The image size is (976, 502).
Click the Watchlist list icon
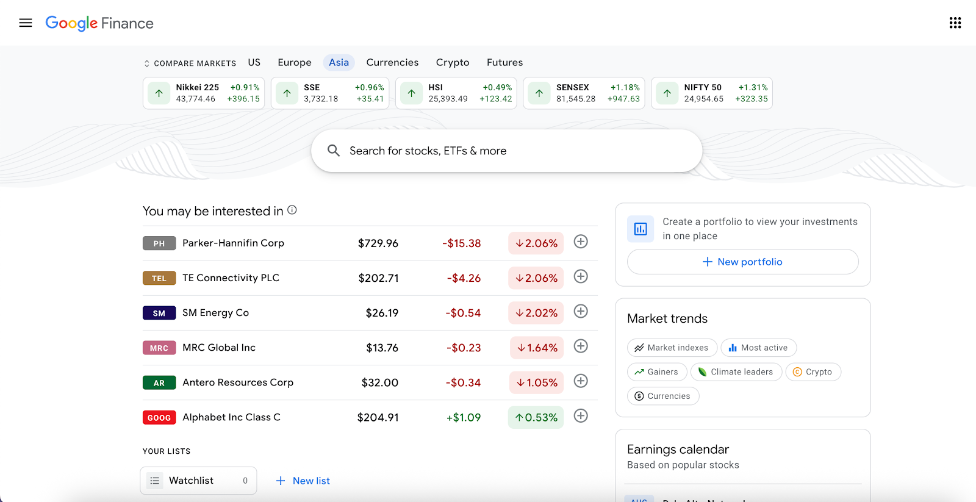point(155,481)
